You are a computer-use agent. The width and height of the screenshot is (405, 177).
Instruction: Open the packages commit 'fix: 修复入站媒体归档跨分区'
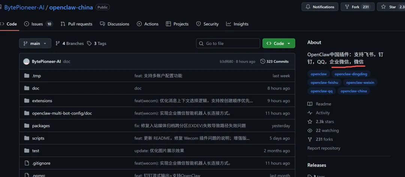(190, 126)
